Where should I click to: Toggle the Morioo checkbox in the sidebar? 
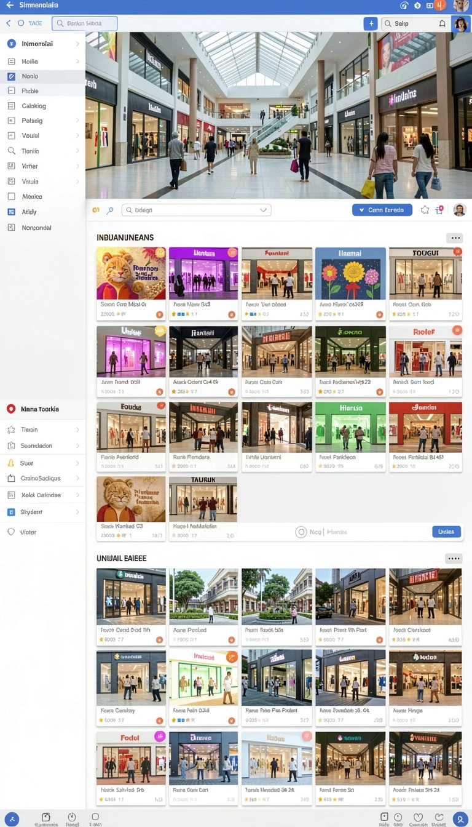(10, 196)
